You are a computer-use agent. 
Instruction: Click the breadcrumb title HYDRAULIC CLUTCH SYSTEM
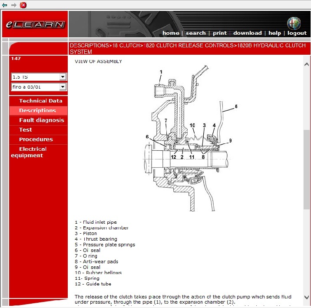click(x=188, y=49)
